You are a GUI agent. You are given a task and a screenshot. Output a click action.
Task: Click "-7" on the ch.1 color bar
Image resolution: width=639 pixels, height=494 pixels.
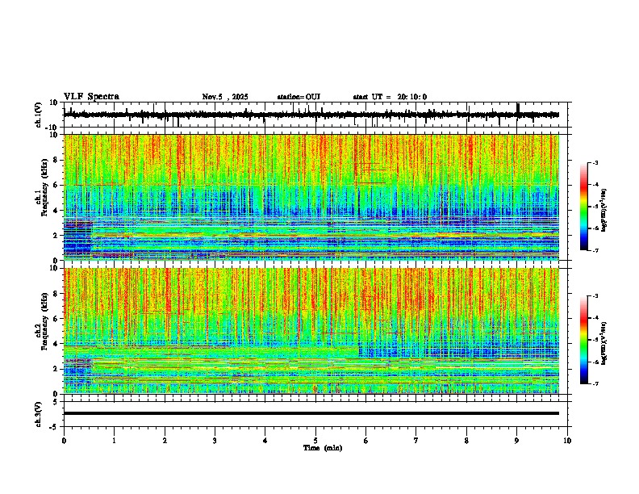tap(595, 250)
